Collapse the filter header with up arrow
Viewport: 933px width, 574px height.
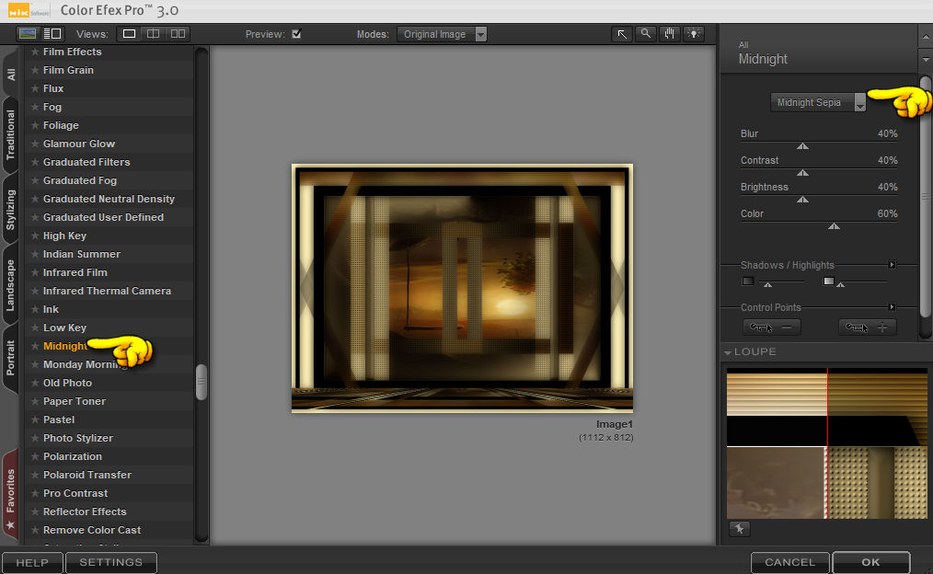(926, 37)
